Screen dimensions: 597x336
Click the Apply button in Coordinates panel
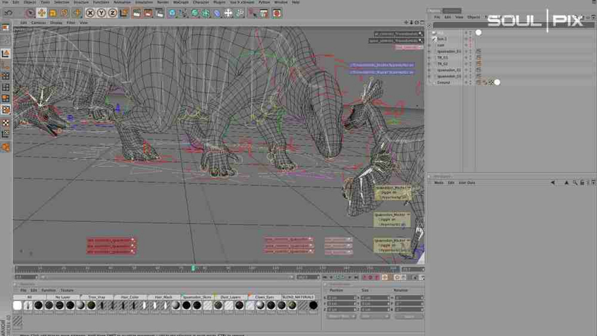pyautogui.click(x=409, y=316)
